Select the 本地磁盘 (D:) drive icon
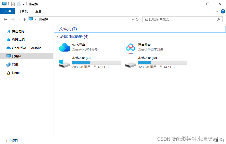 (x=131, y=65)
